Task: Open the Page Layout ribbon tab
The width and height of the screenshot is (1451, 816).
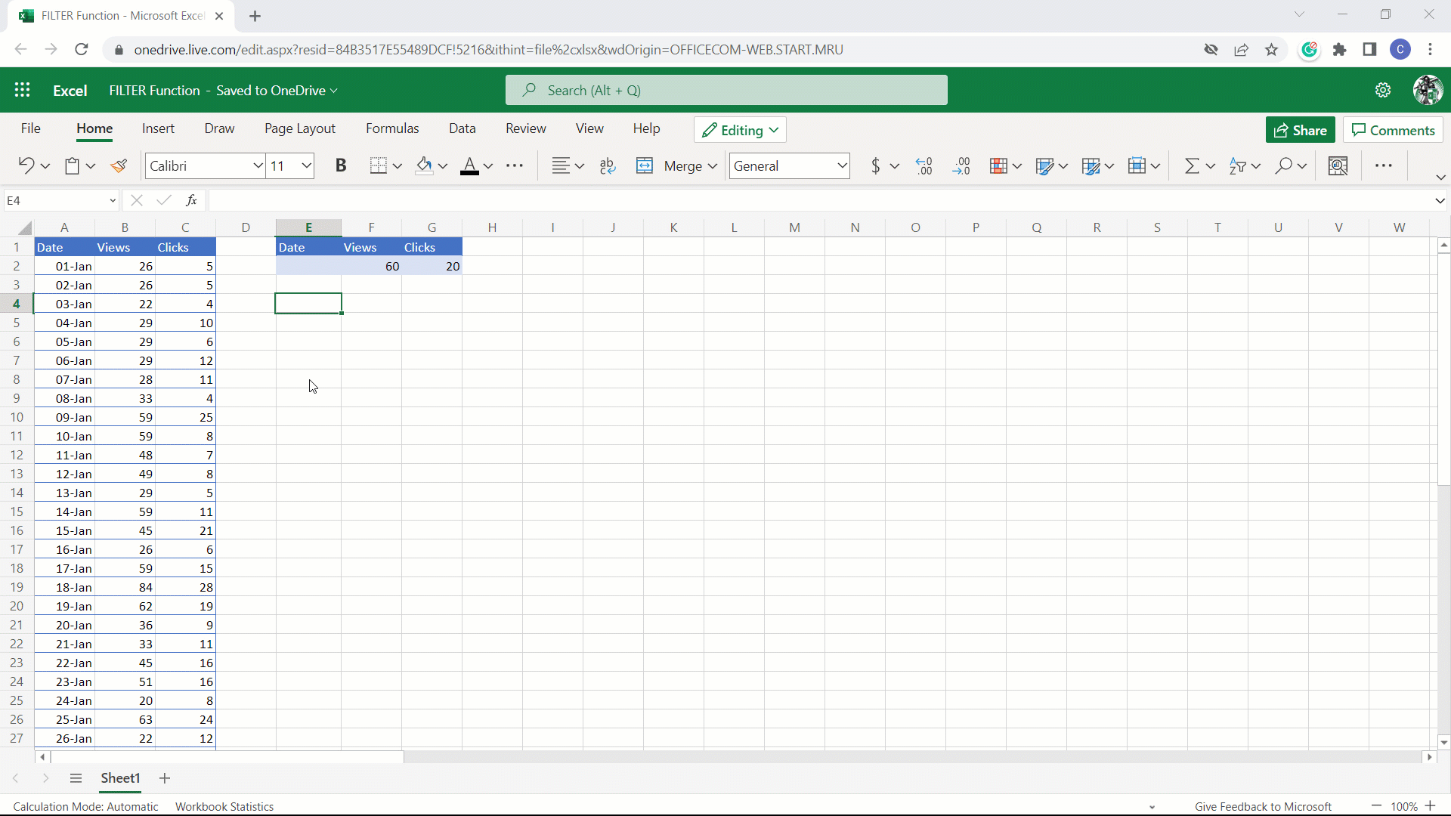Action: [300, 128]
